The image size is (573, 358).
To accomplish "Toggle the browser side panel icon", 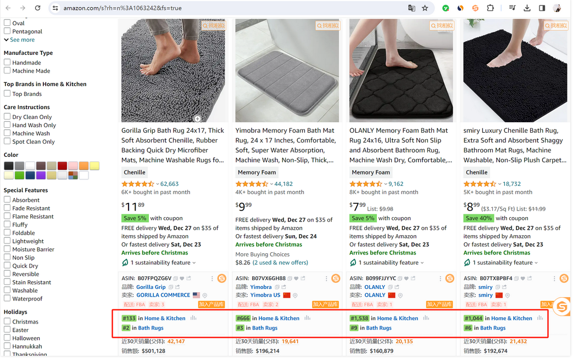I will (542, 8).
